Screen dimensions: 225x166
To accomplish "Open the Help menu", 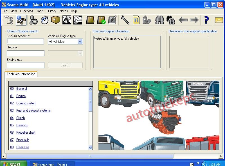I will (74, 11).
